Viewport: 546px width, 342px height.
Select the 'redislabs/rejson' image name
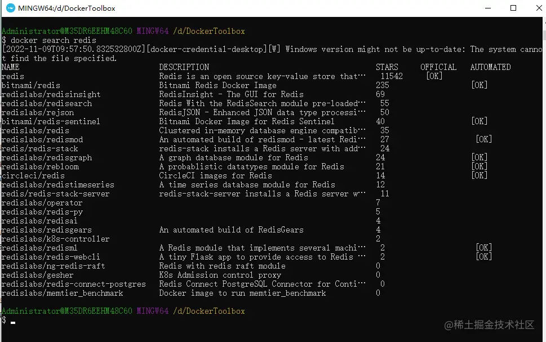point(38,113)
